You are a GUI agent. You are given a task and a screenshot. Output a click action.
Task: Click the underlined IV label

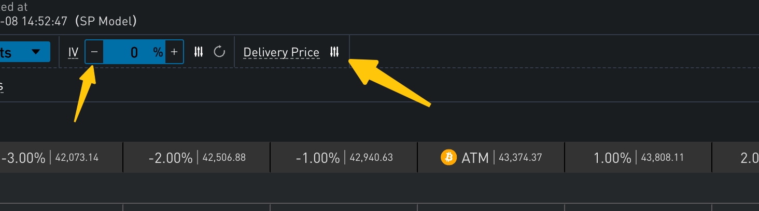[74, 52]
